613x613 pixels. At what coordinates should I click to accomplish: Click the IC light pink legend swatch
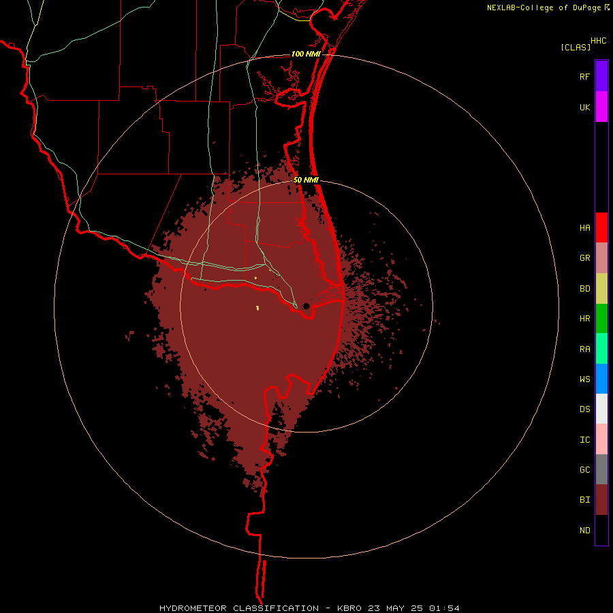pos(601,439)
